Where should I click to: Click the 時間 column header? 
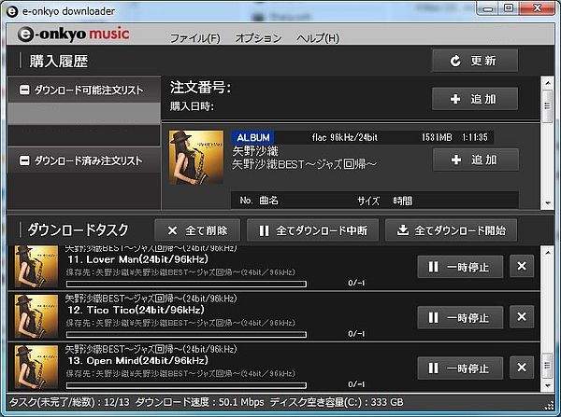tap(402, 201)
